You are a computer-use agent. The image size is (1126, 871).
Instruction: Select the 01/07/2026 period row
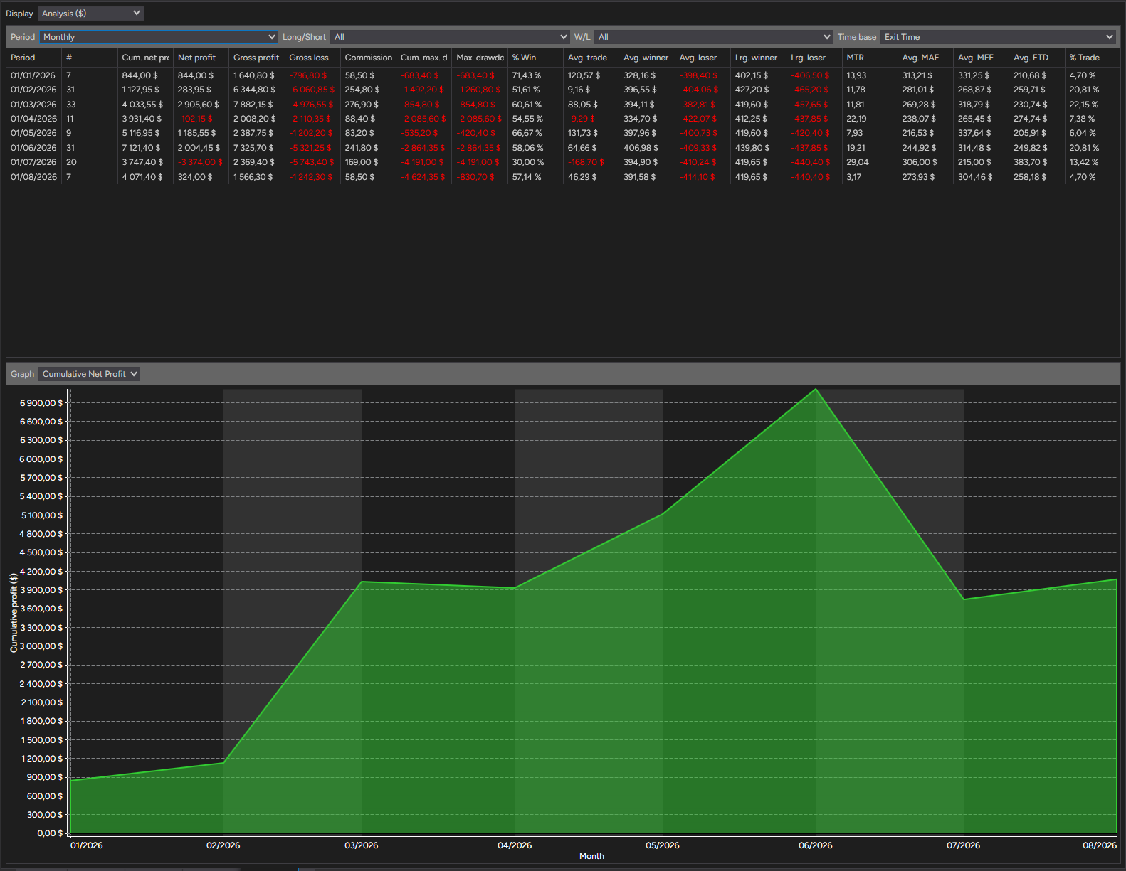click(563, 162)
